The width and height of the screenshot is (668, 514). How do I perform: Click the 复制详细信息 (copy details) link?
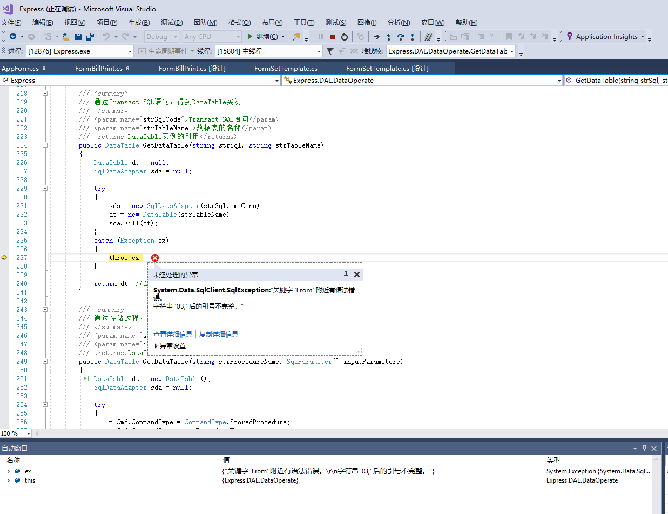tap(219, 335)
